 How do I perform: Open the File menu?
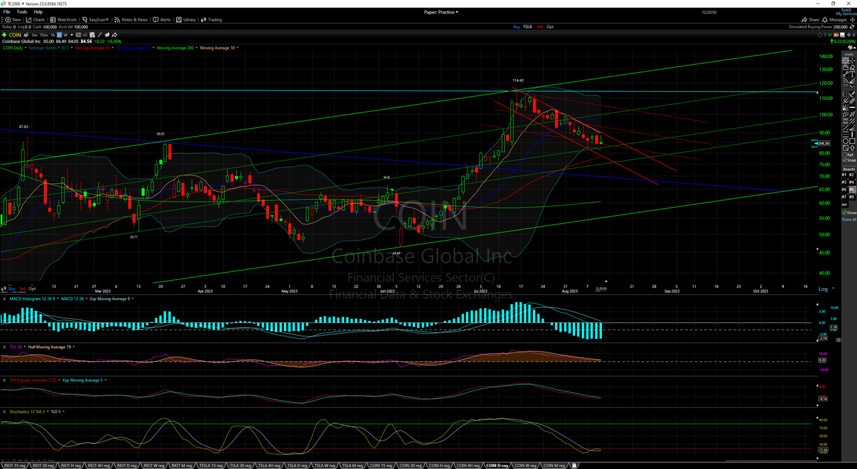tap(7, 11)
